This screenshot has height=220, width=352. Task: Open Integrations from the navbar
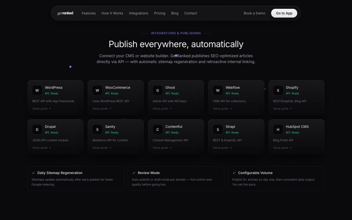point(138,13)
